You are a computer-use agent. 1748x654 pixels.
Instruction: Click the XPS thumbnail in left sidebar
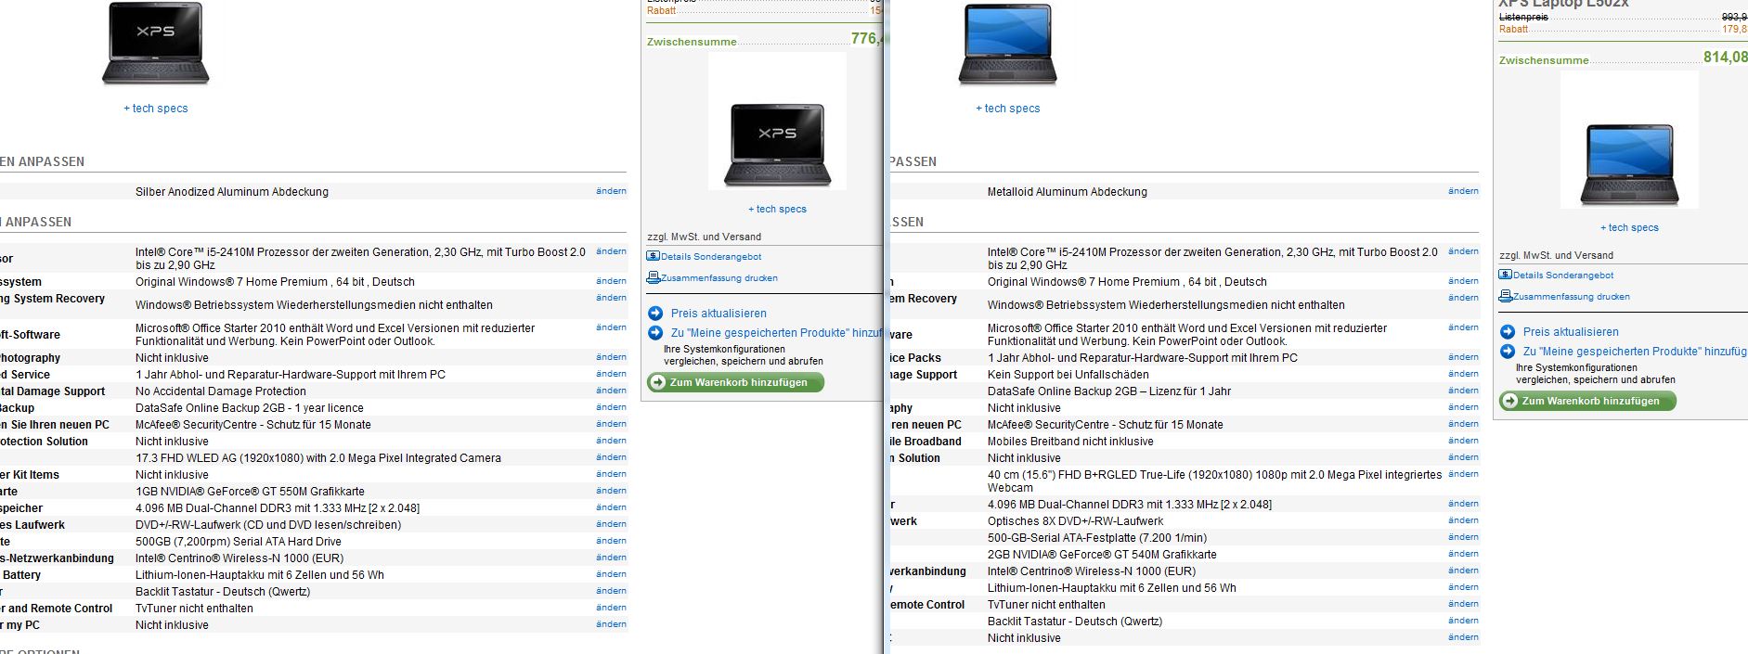point(777,144)
